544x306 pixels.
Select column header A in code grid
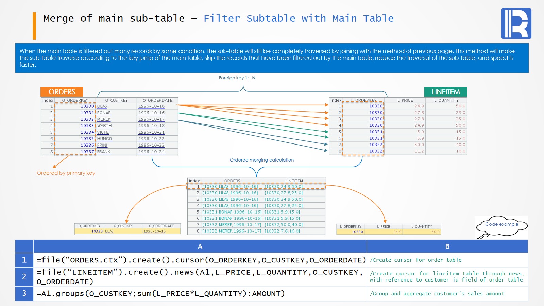200,247
